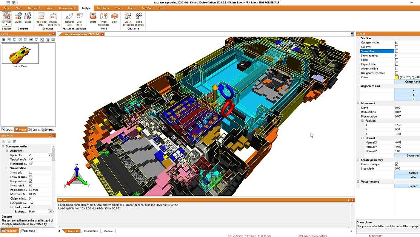Click the red rotation ring handle
420x237 pixels.
[x=228, y=108]
